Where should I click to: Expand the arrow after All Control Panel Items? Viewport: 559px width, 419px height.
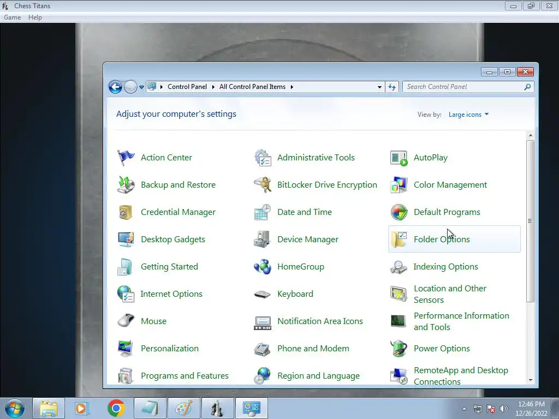pos(292,87)
